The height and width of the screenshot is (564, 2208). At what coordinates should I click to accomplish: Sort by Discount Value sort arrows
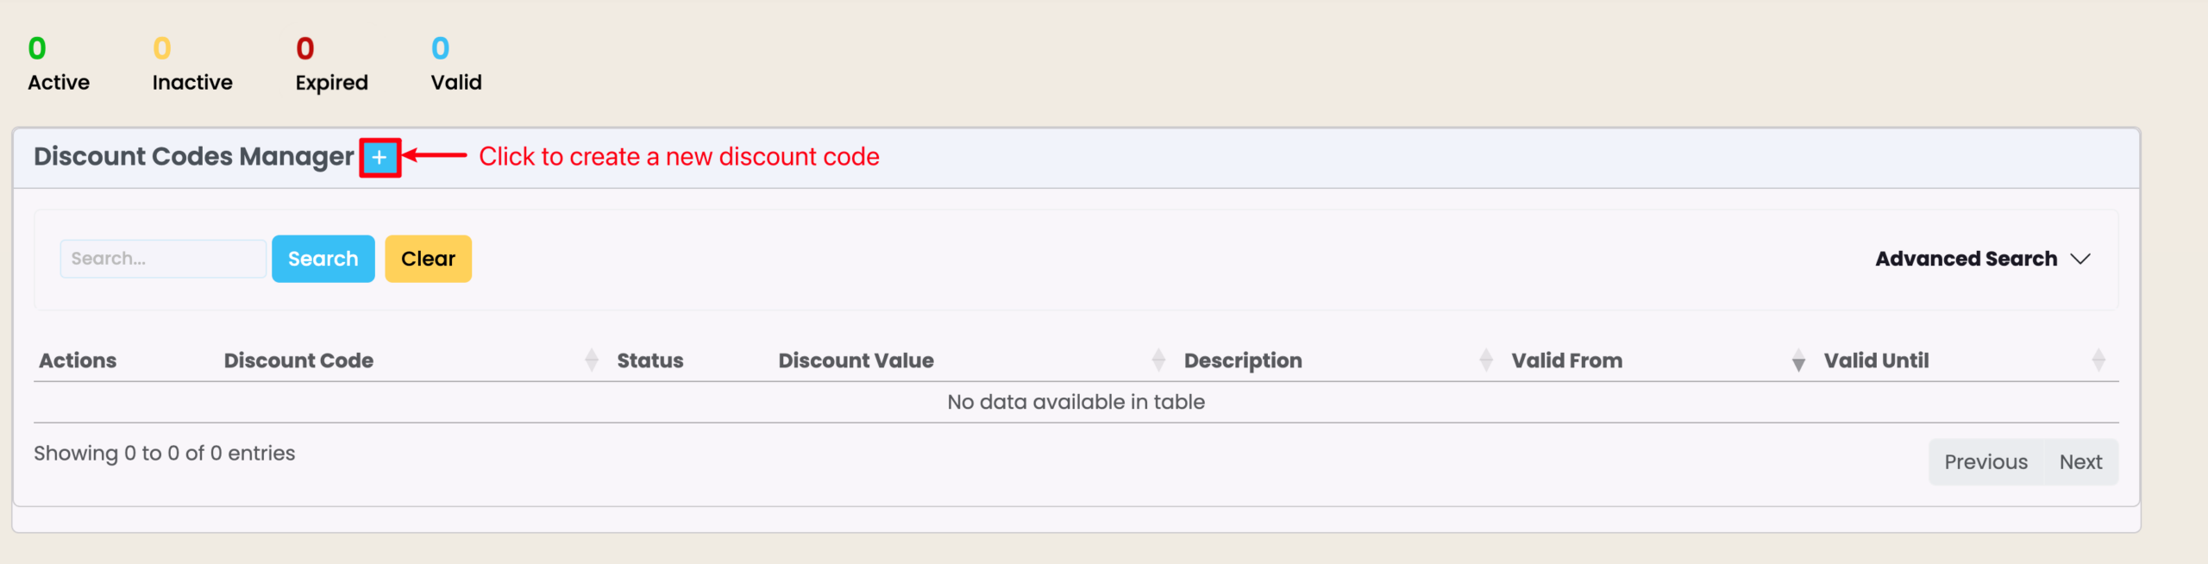coord(1158,360)
